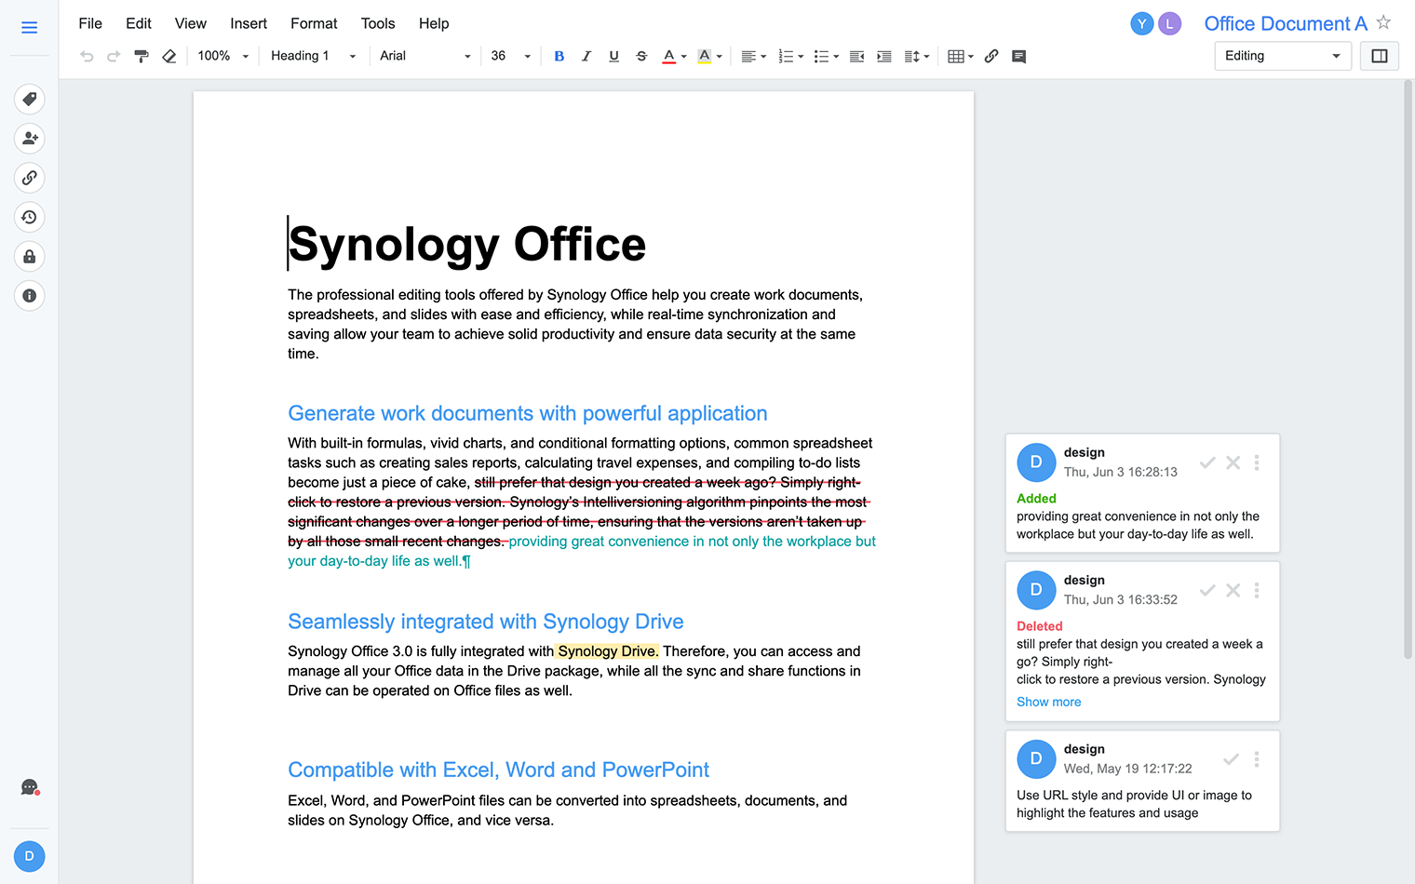The width and height of the screenshot is (1415, 884).
Task: Click collaborator avatar Y
Action: coord(1142,24)
